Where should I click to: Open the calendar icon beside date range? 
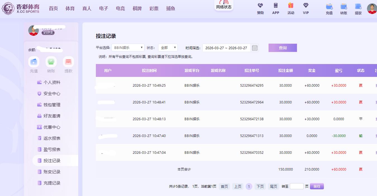[x=255, y=48]
